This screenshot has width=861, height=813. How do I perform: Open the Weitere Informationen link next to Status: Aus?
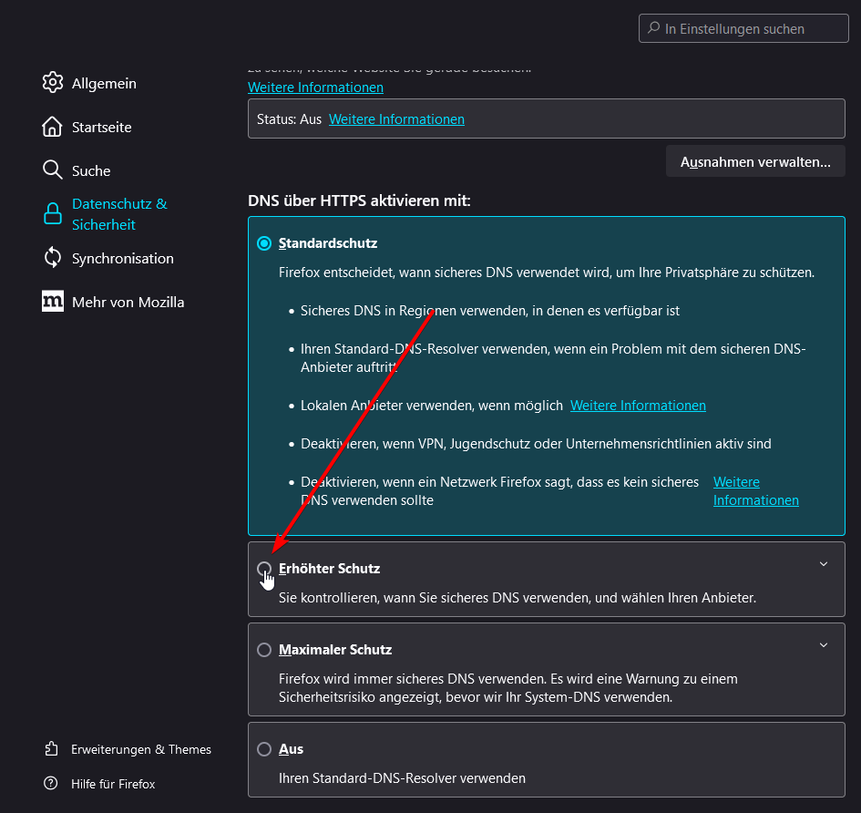pos(396,118)
